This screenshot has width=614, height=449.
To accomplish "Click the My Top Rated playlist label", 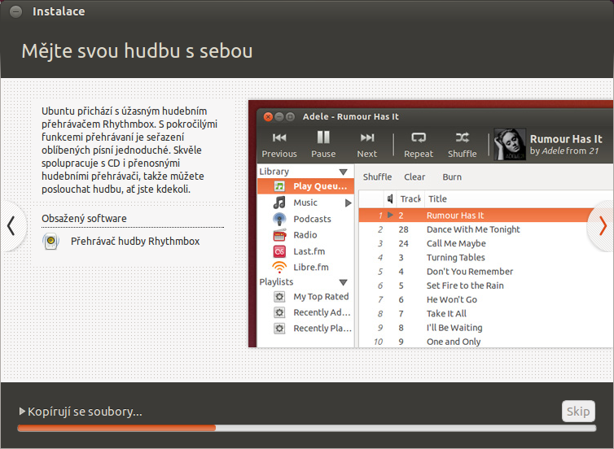I will click(x=321, y=297).
